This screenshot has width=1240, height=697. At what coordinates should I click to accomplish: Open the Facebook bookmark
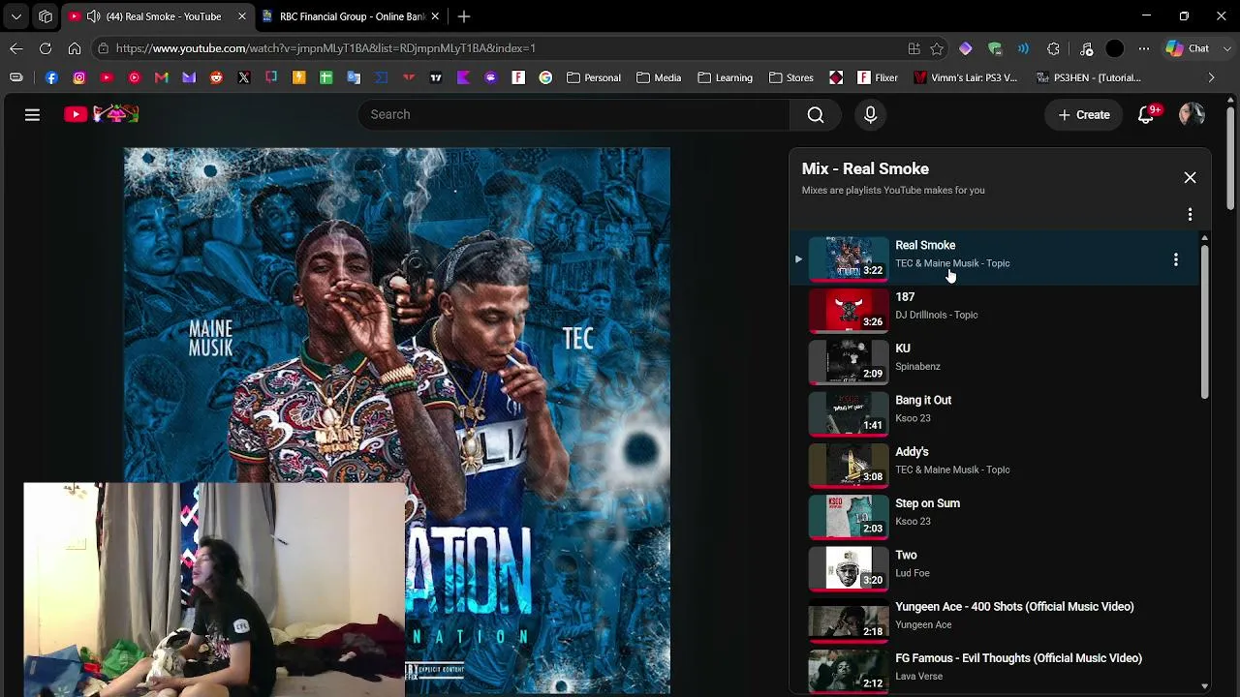[x=51, y=77]
